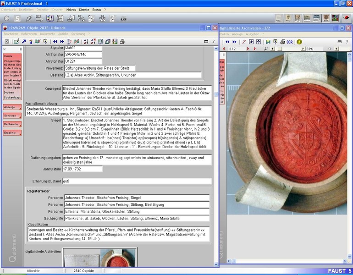Open the Referenzen menu in Urkunde window
The height and width of the screenshot is (275, 353).
click(x=29, y=34)
